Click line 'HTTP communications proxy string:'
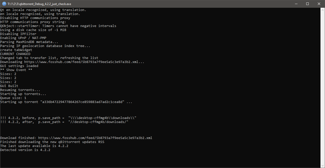The height and width of the screenshot is (168, 325). (33, 22)
